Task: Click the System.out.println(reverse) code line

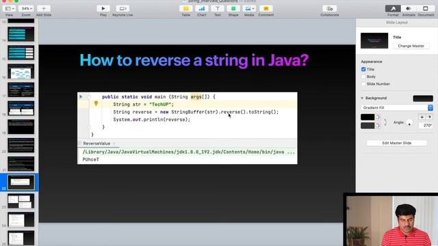Action: 152,120
